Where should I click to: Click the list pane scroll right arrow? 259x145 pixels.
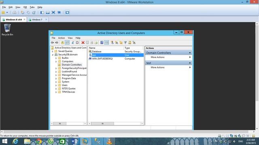coord(142,124)
